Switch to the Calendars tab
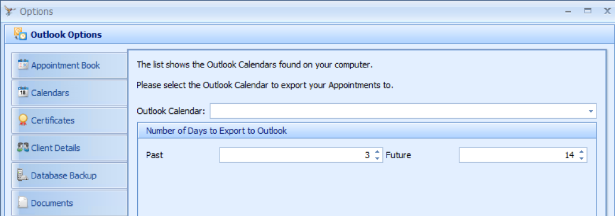 pos(69,92)
